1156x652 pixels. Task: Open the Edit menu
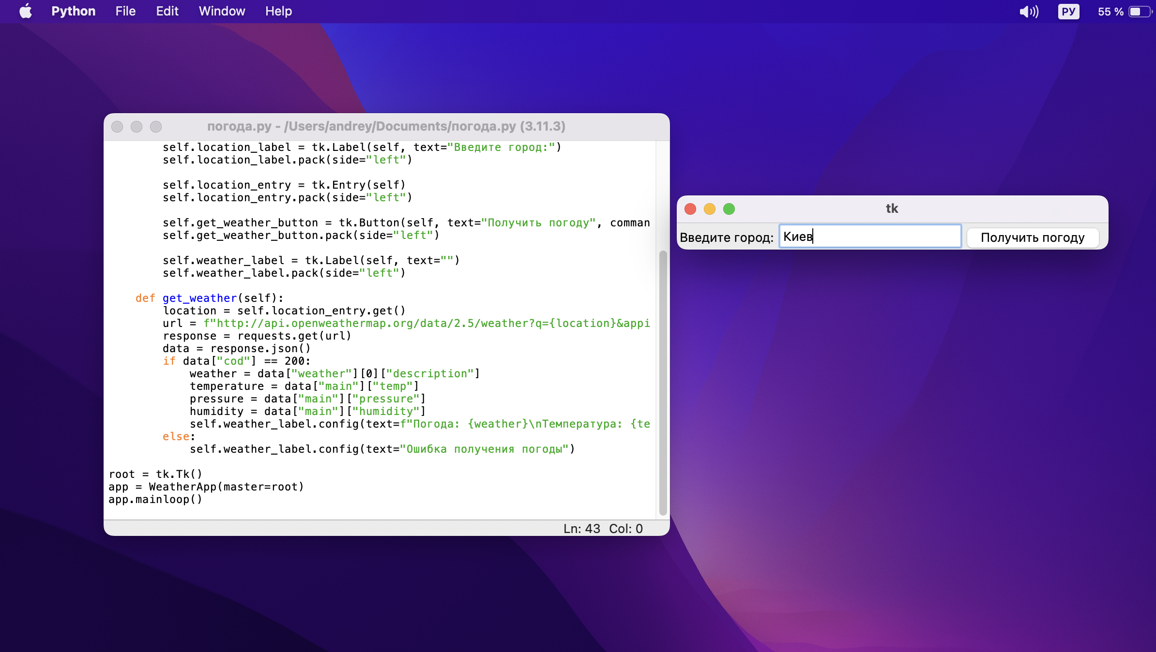[167, 11]
